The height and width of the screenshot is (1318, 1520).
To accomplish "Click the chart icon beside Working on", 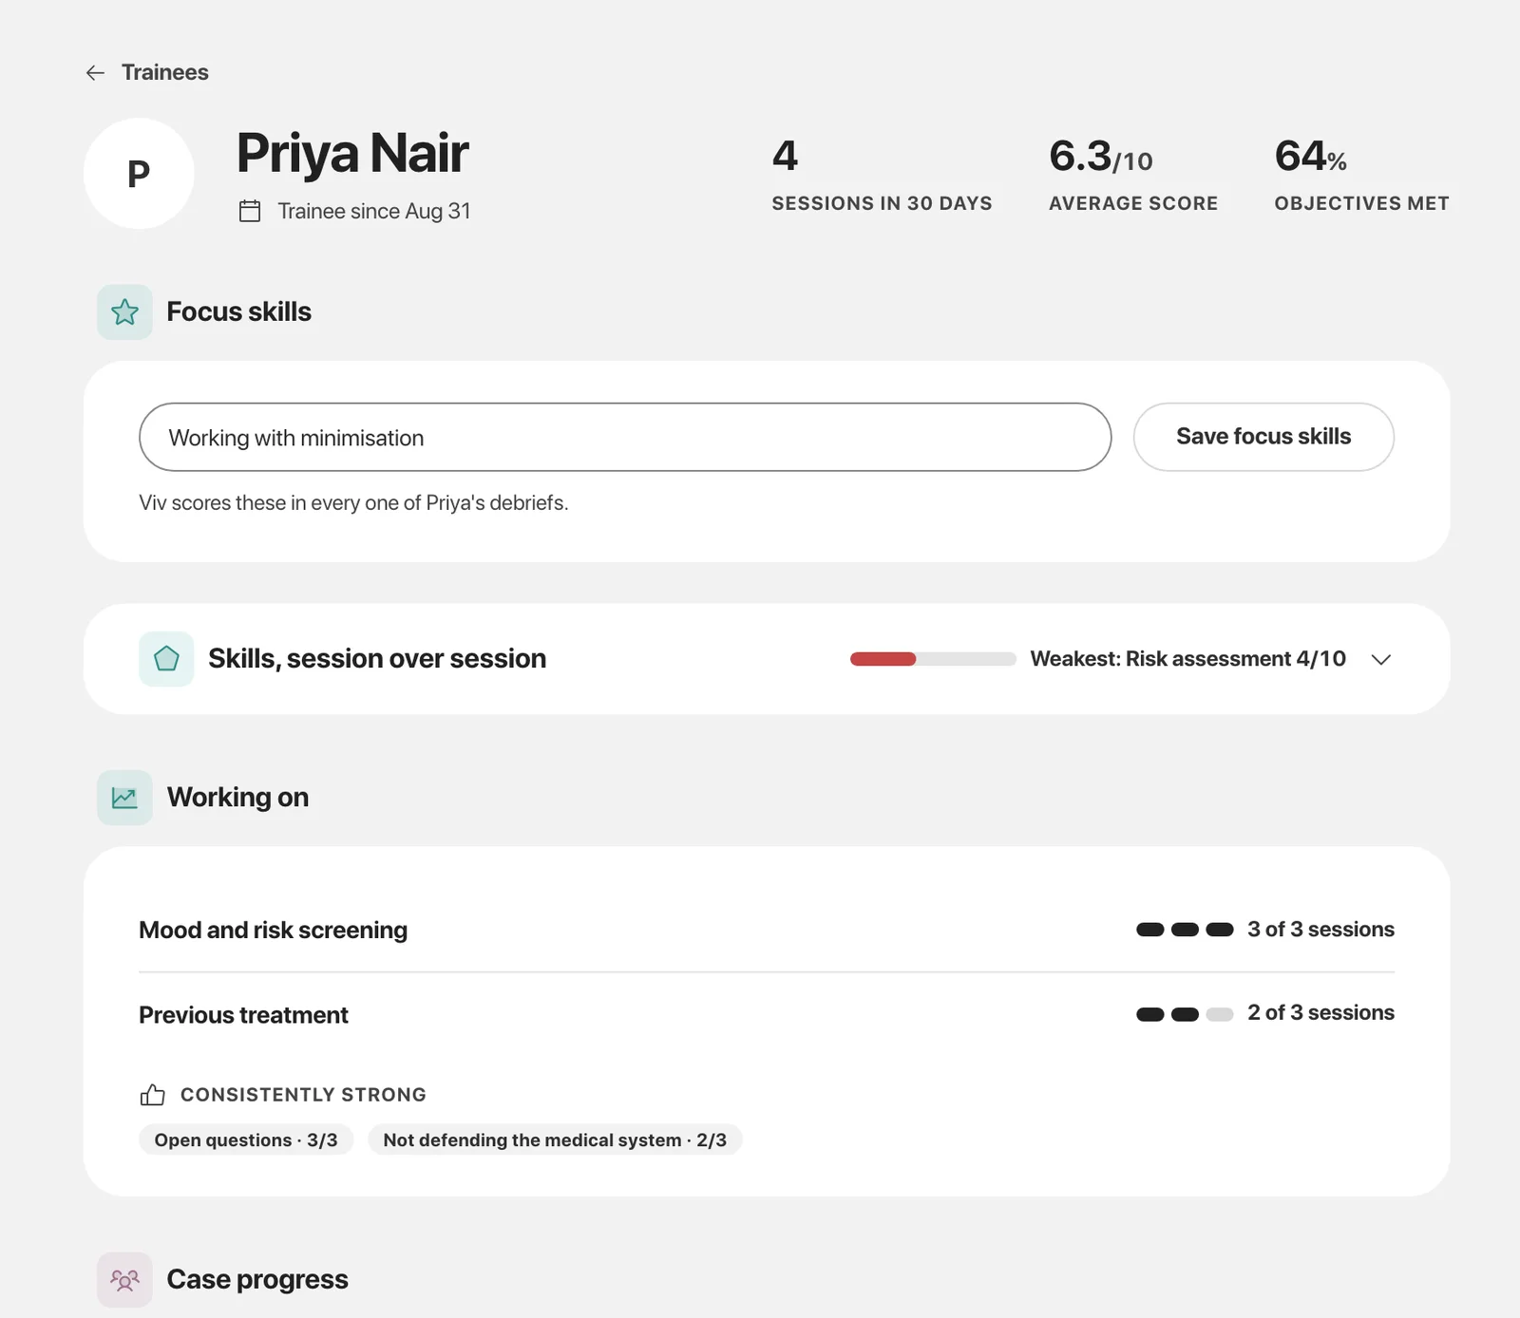I will pos(124,798).
